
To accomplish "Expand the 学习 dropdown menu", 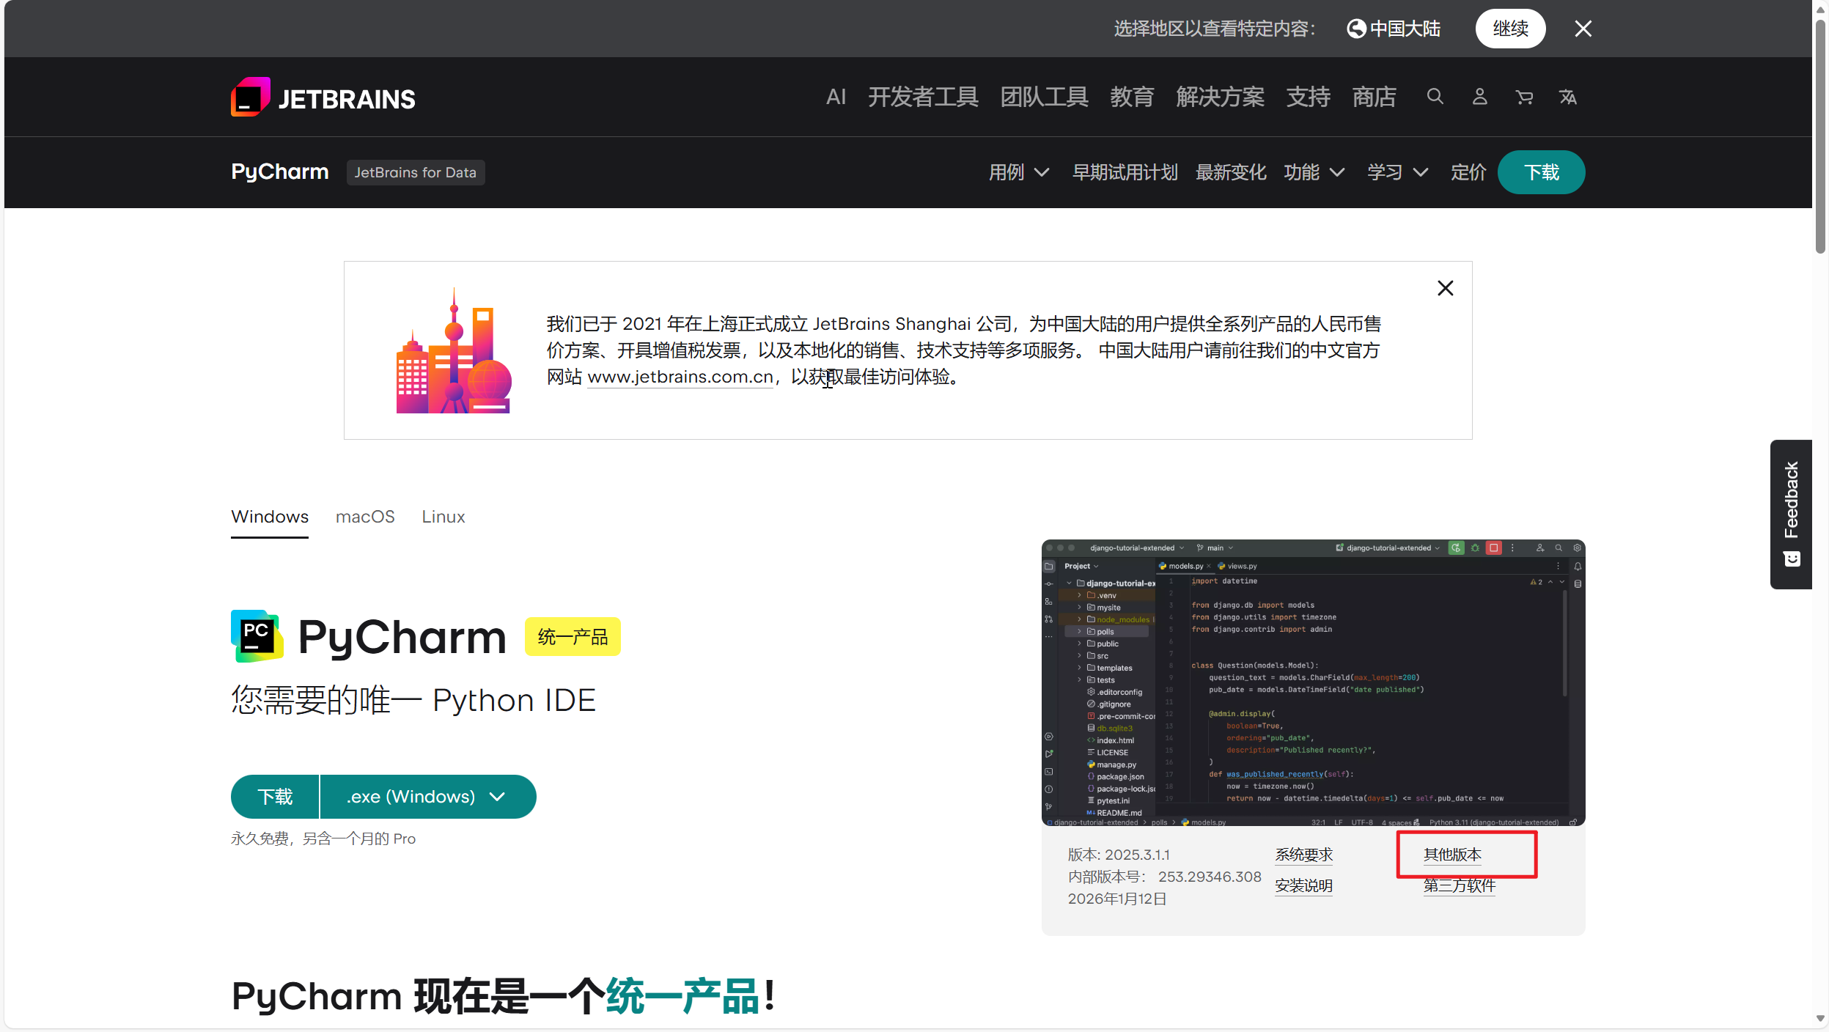I will [1397, 172].
